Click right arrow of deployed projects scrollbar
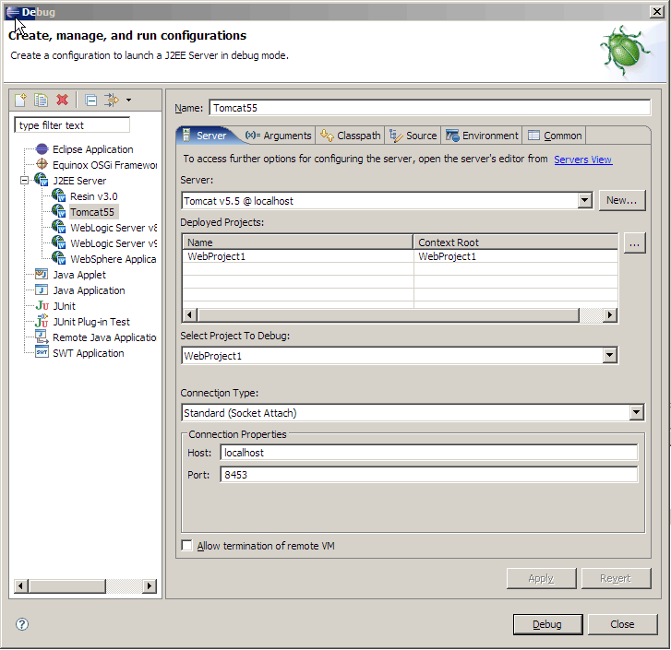The height and width of the screenshot is (650, 671). pyautogui.click(x=610, y=315)
